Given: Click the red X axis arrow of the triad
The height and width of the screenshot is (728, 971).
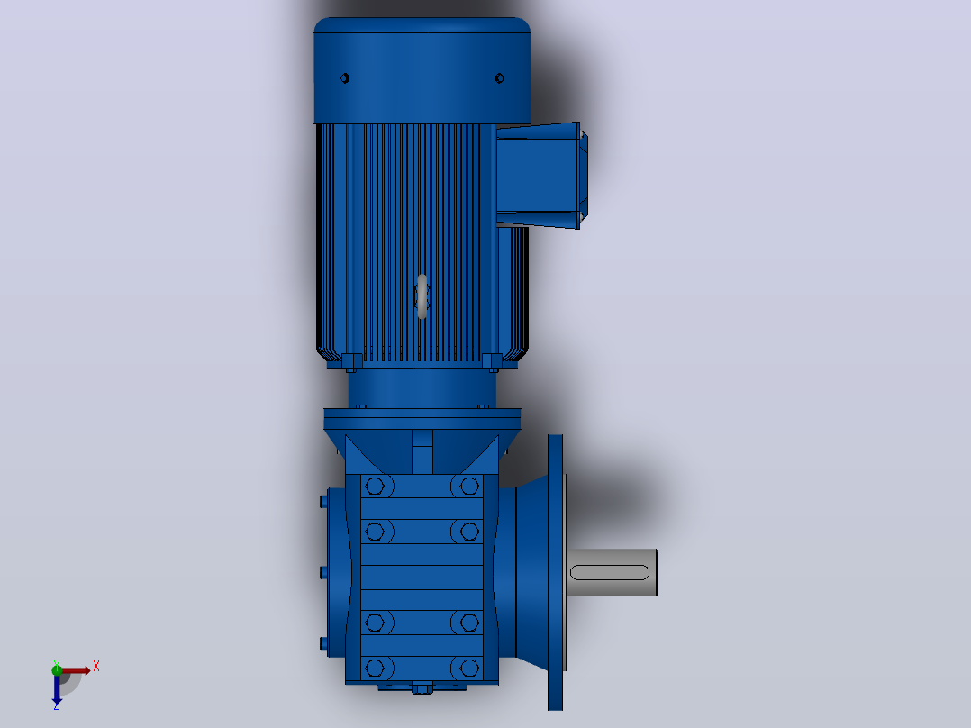Looking at the screenshot, I should point(76,671).
